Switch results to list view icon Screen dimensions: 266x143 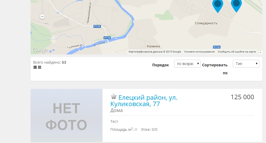click(x=35, y=67)
